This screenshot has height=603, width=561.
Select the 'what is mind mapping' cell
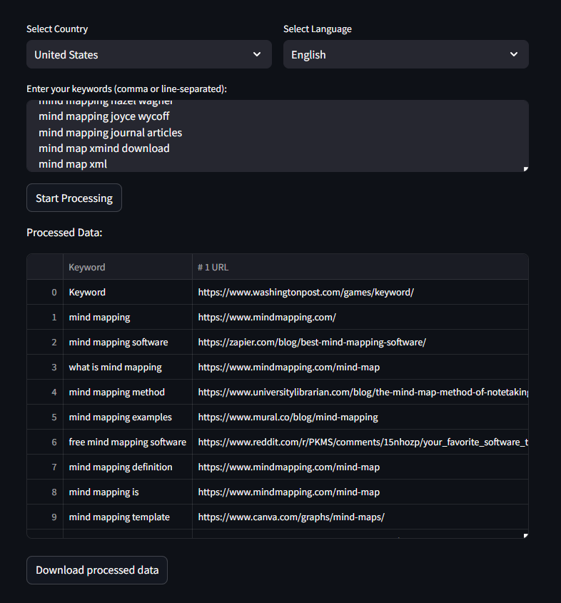[116, 367]
